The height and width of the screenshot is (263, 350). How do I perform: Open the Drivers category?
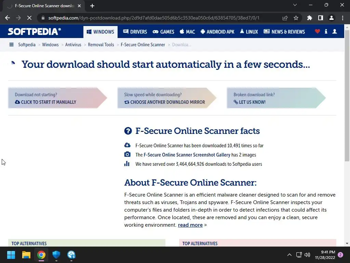[x=135, y=32]
